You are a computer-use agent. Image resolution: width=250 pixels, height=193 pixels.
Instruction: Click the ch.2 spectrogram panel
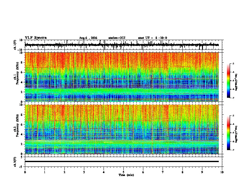click(x=122, y=129)
